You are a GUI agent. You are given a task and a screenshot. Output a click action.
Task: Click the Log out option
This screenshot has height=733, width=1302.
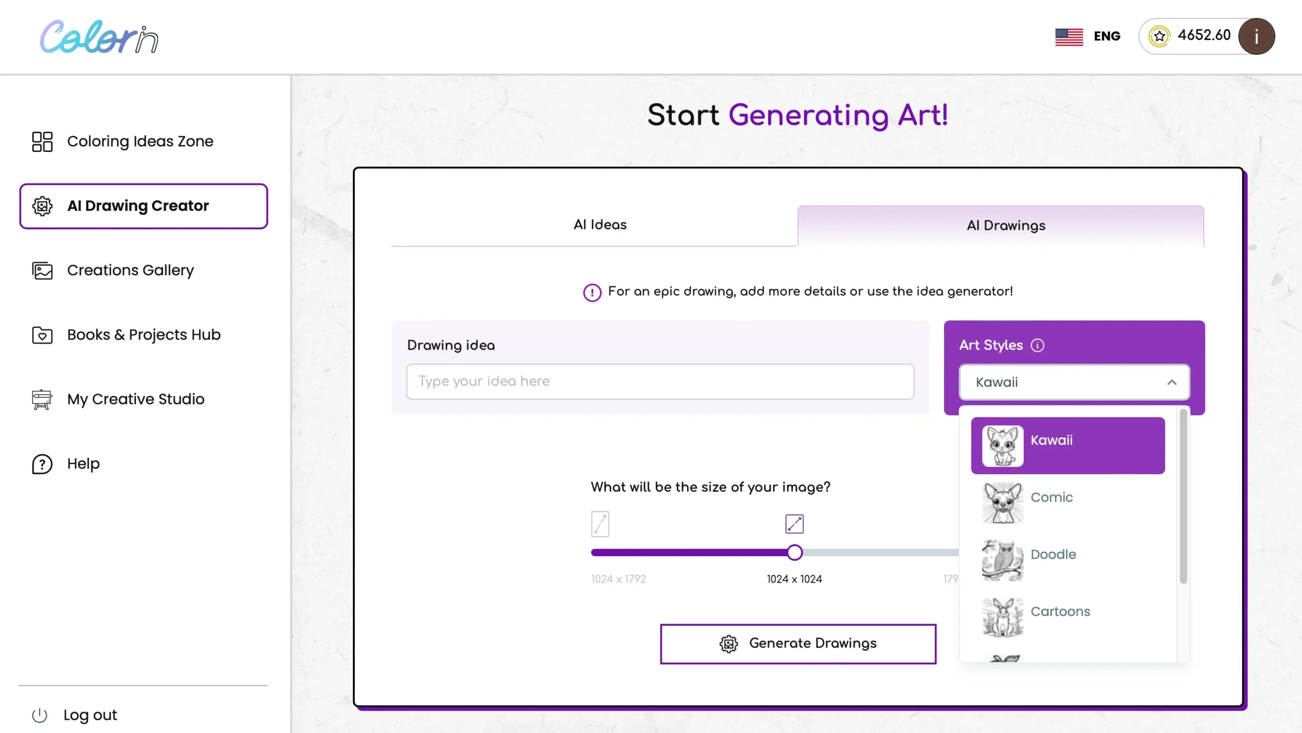click(x=90, y=715)
